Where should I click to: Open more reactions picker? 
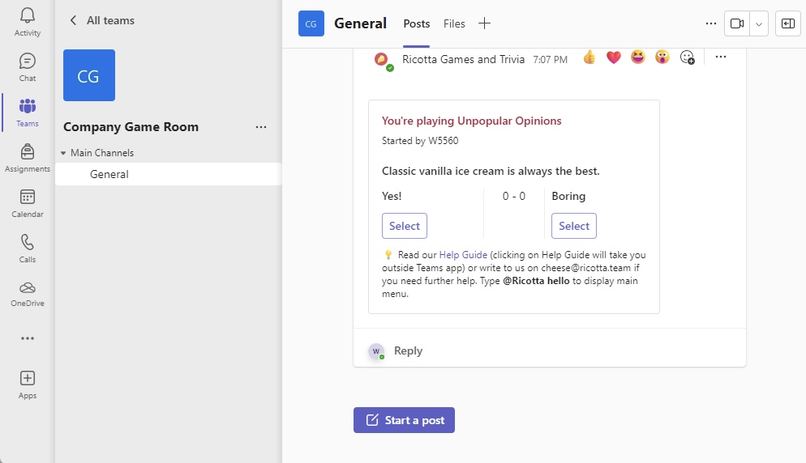pyautogui.click(x=688, y=57)
